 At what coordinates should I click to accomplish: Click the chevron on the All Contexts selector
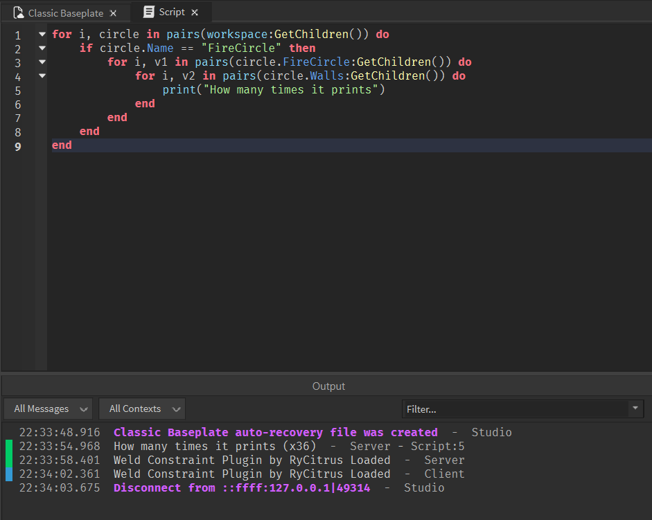tap(175, 409)
